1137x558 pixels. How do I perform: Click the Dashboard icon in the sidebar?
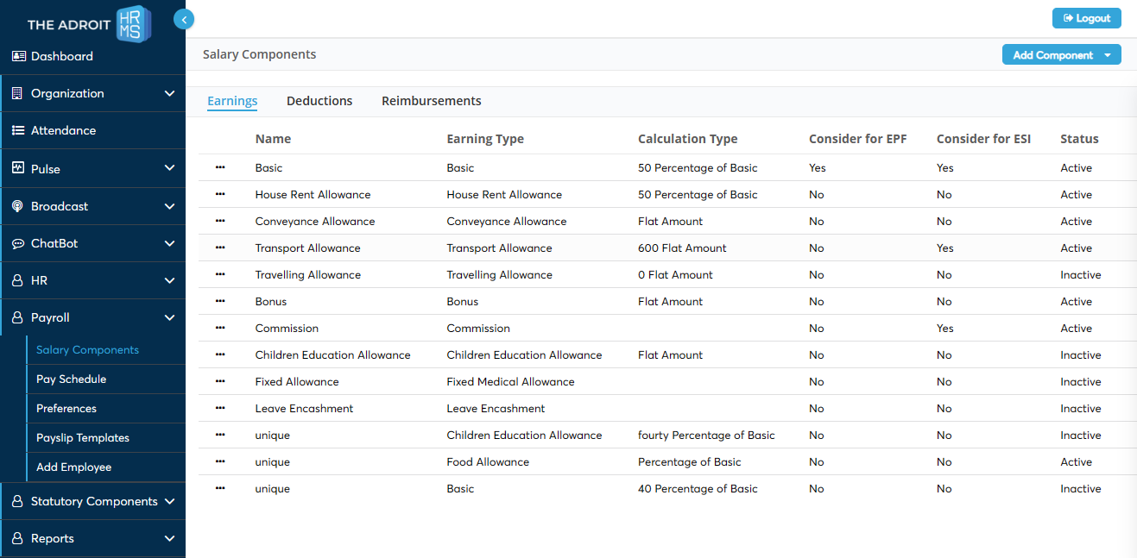point(18,56)
